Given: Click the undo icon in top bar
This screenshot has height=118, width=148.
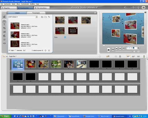Looking at the screenshot, I should coord(125,7).
